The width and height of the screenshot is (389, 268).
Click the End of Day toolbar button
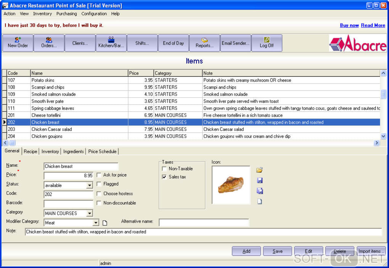point(174,43)
